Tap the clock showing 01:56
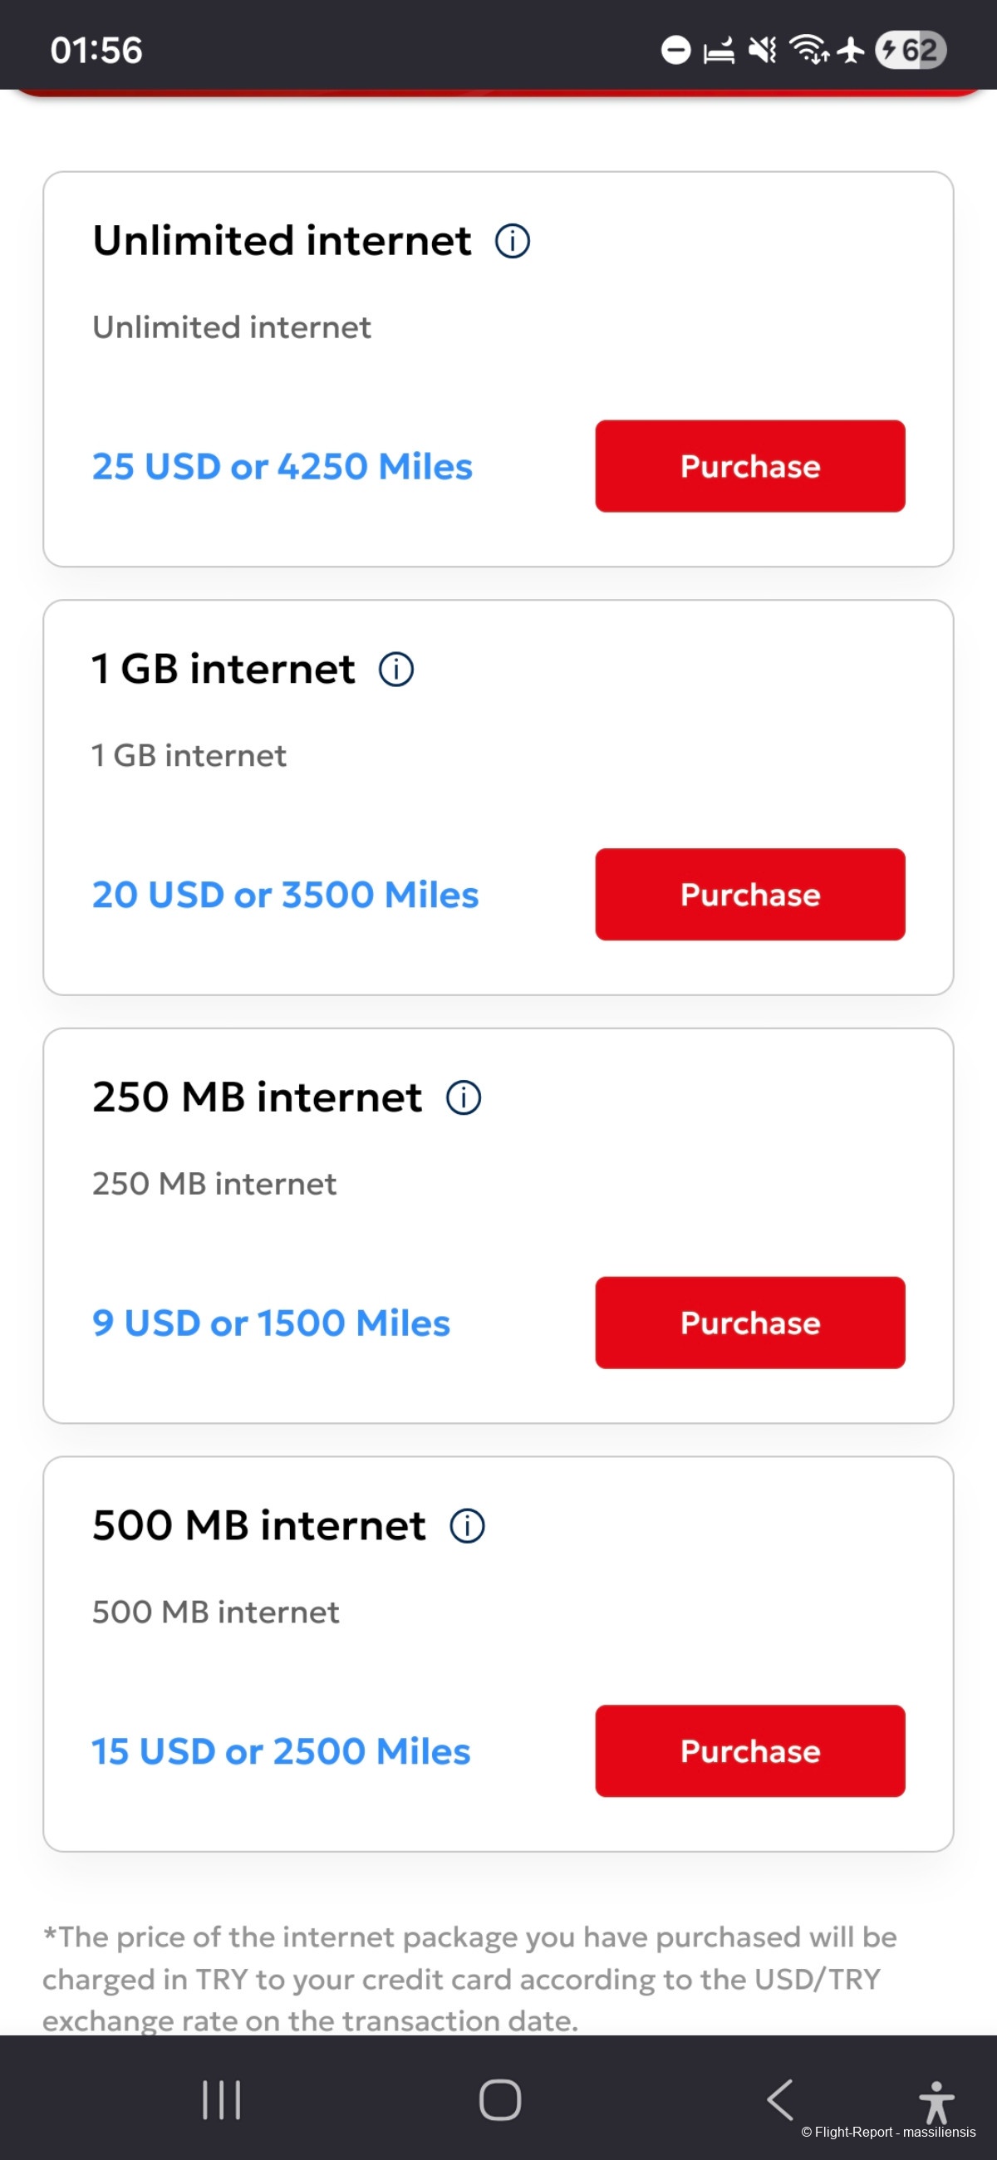The image size is (997, 2160). point(96,51)
